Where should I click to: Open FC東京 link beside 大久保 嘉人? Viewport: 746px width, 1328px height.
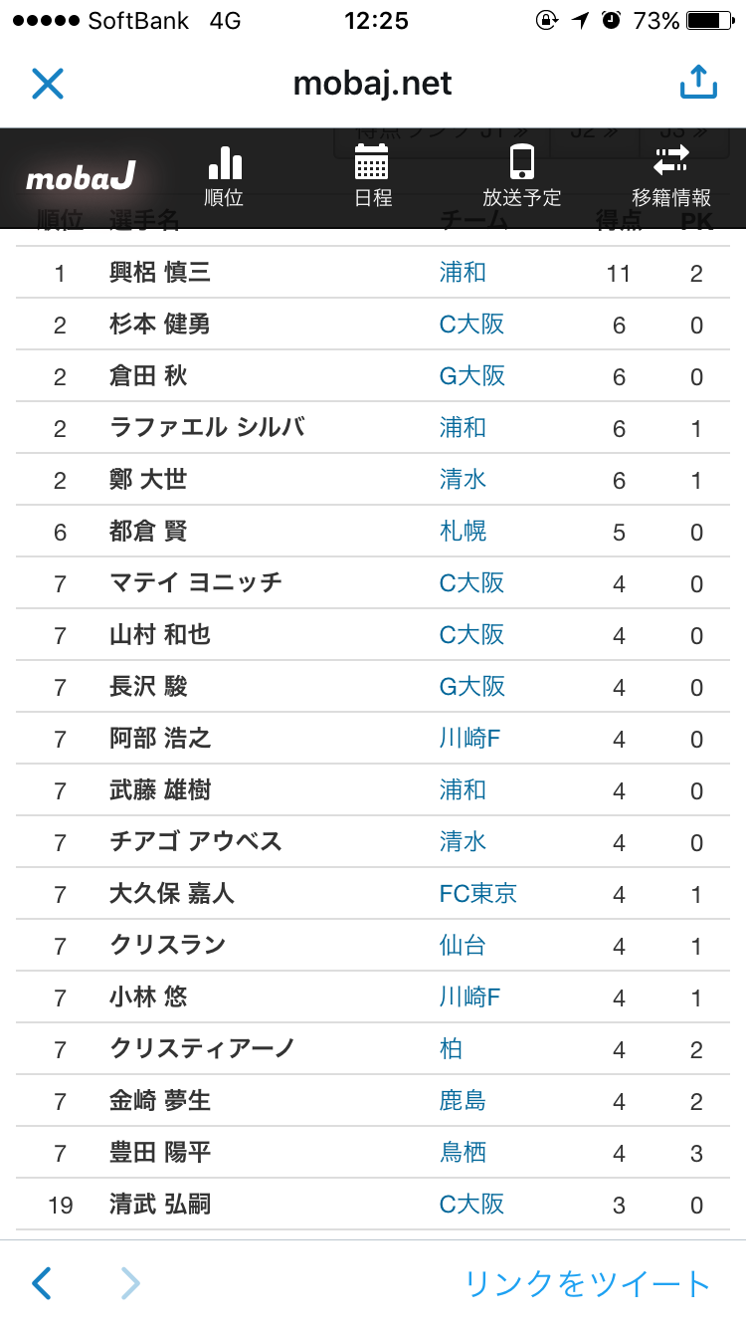478,894
